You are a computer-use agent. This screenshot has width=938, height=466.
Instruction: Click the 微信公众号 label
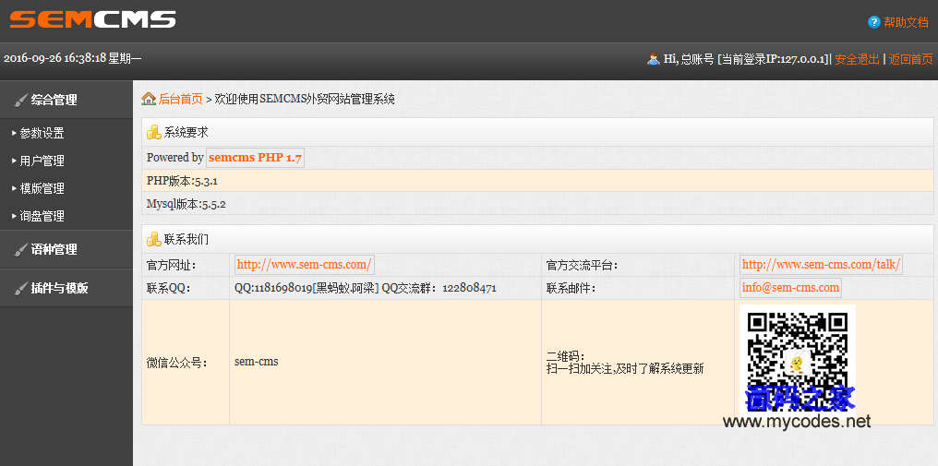(177, 363)
